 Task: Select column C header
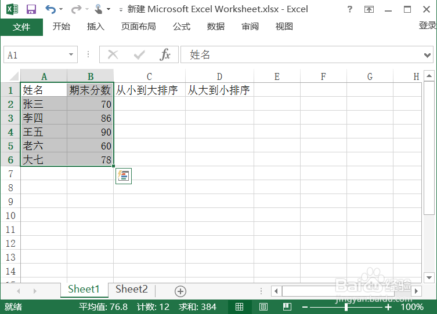point(149,76)
